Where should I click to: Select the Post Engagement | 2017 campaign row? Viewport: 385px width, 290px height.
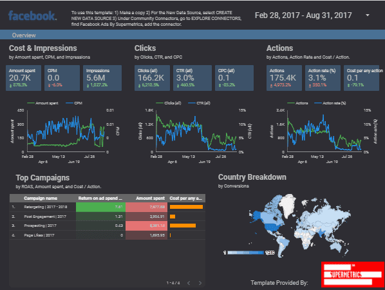108,217
